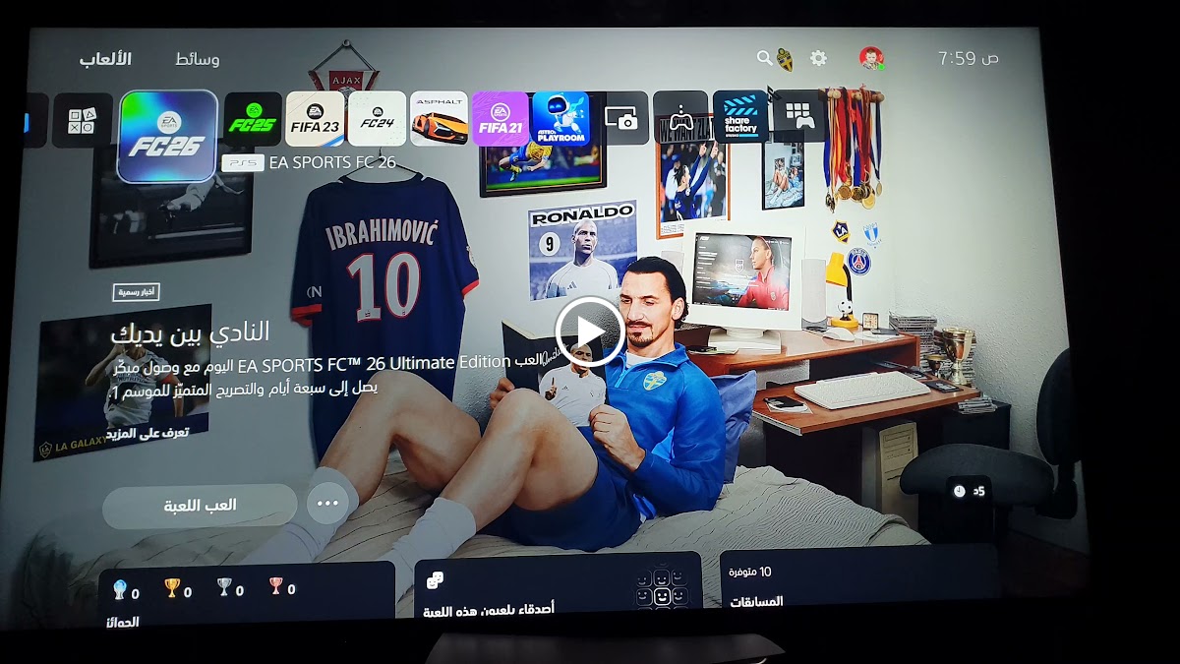
Task: Switch to the الألعاب (Games) tab
Action: click(105, 60)
